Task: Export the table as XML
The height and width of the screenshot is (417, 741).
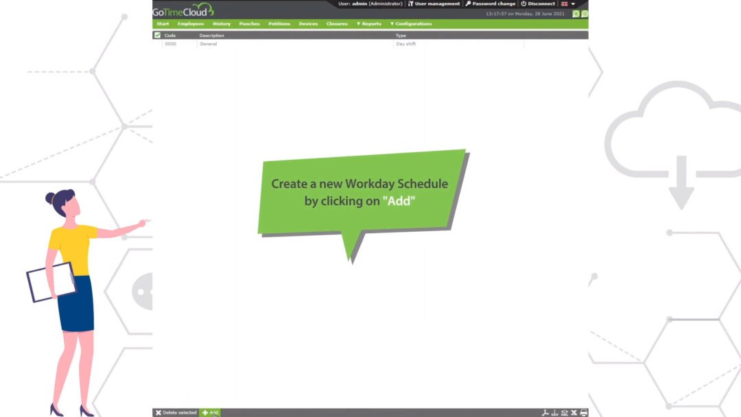Action: coord(565,413)
